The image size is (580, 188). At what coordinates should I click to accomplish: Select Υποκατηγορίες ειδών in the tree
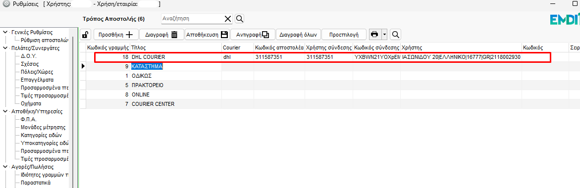click(45, 143)
